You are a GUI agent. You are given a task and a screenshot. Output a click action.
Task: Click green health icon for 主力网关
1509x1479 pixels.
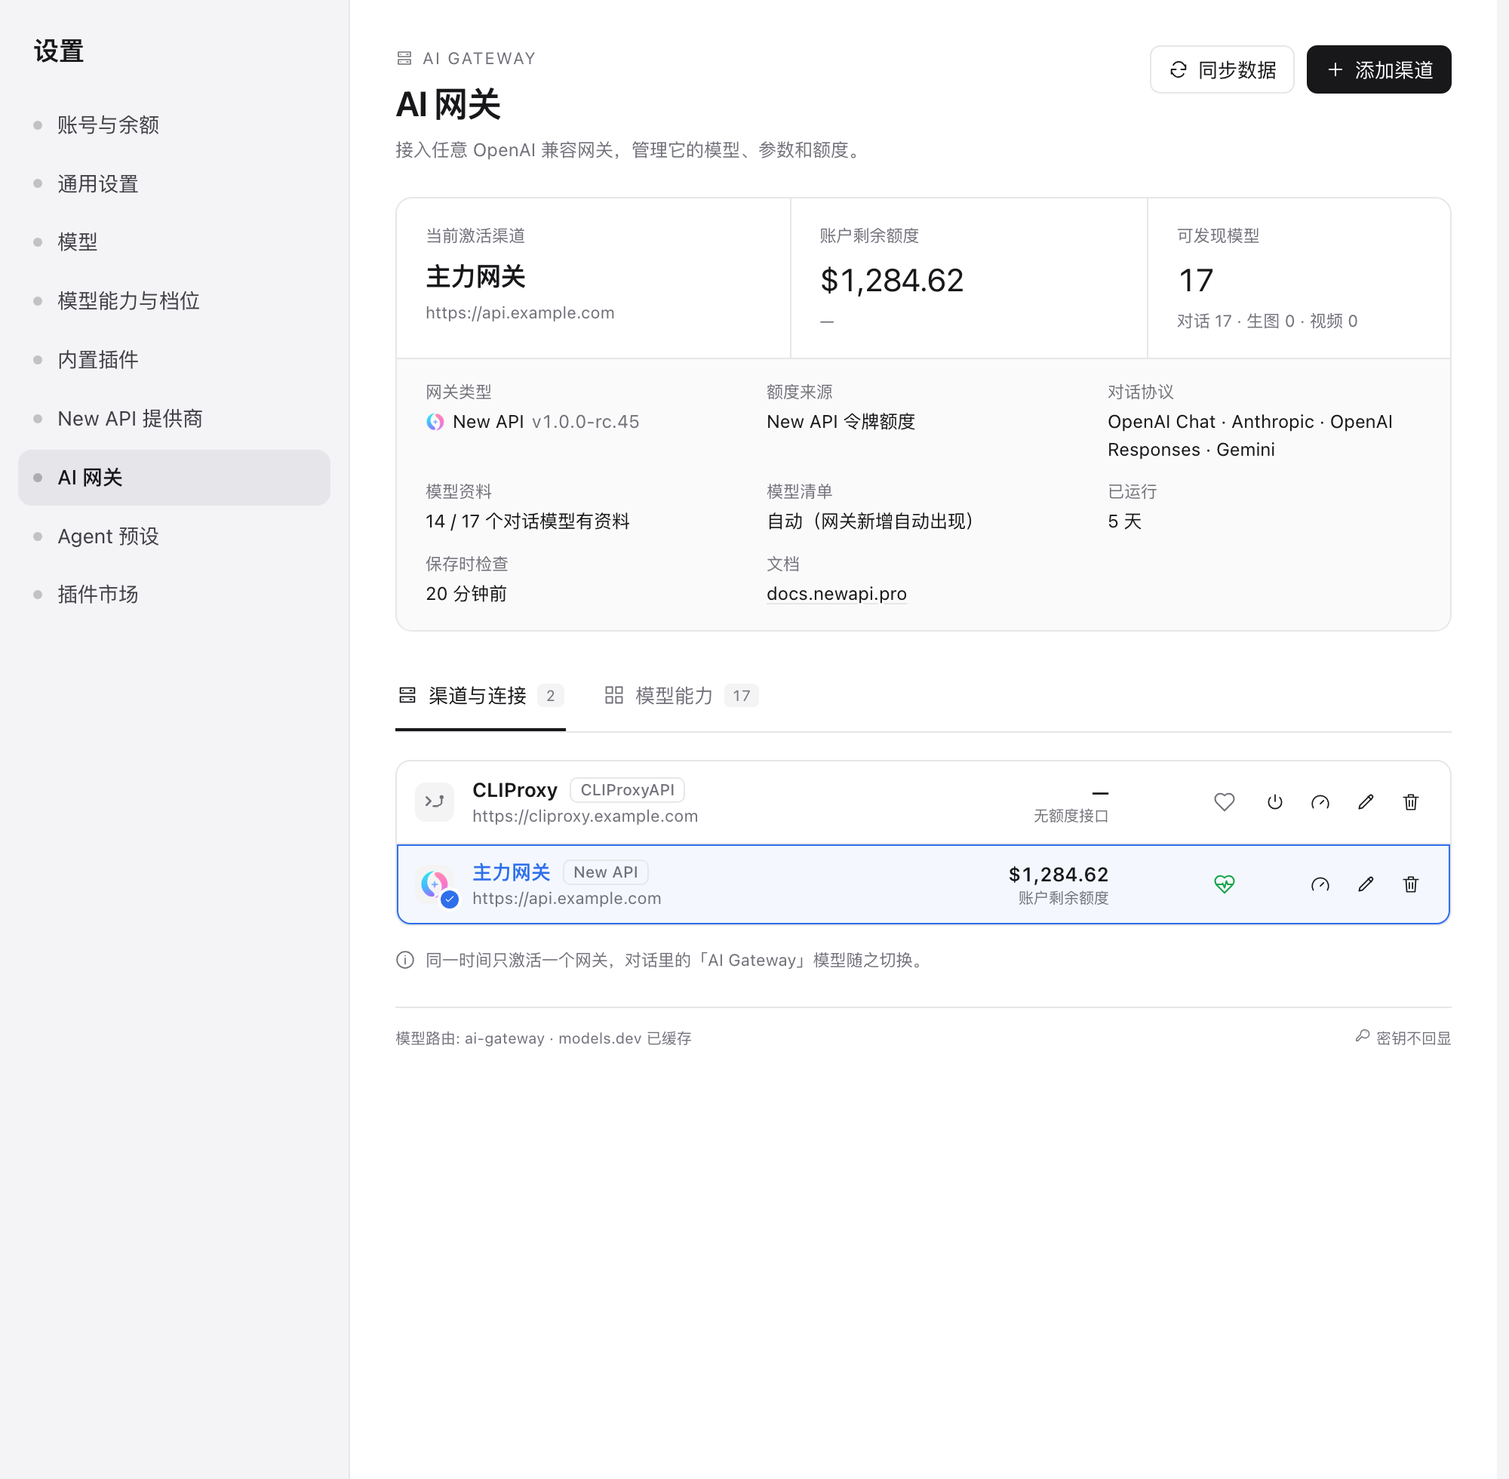[x=1224, y=884]
